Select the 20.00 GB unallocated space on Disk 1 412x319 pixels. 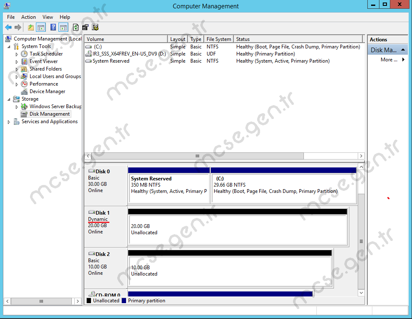[238, 227]
